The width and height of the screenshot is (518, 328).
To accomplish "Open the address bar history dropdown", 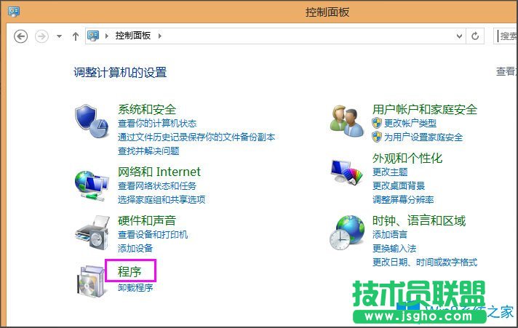I will tap(459, 36).
